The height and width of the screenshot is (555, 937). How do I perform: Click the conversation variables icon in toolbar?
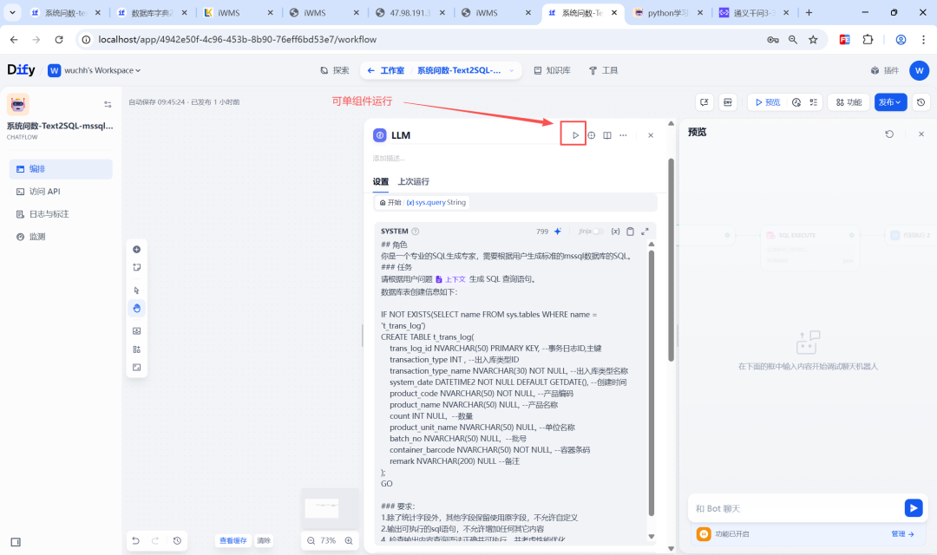(704, 102)
